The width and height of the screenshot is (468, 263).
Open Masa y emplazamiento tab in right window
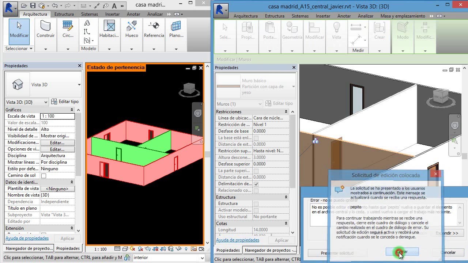pyautogui.click(x=403, y=16)
